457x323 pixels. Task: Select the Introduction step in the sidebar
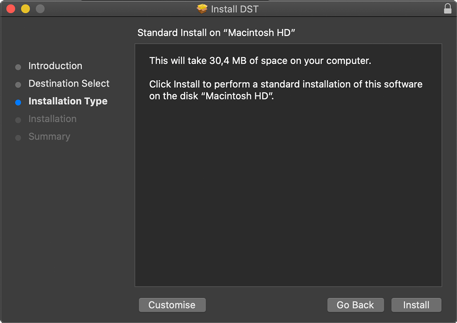tap(55, 66)
